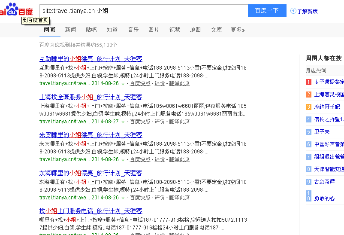The height and width of the screenshot is (235, 344).
Task: Open 百度快照 for the 东海 result
Action: pos(140,198)
